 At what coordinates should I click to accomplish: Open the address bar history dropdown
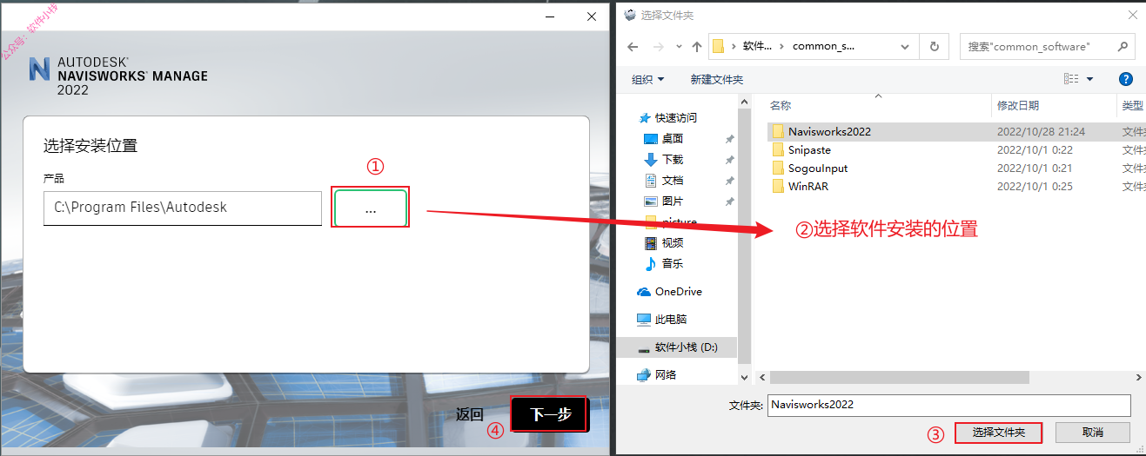(x=907, y=47)
